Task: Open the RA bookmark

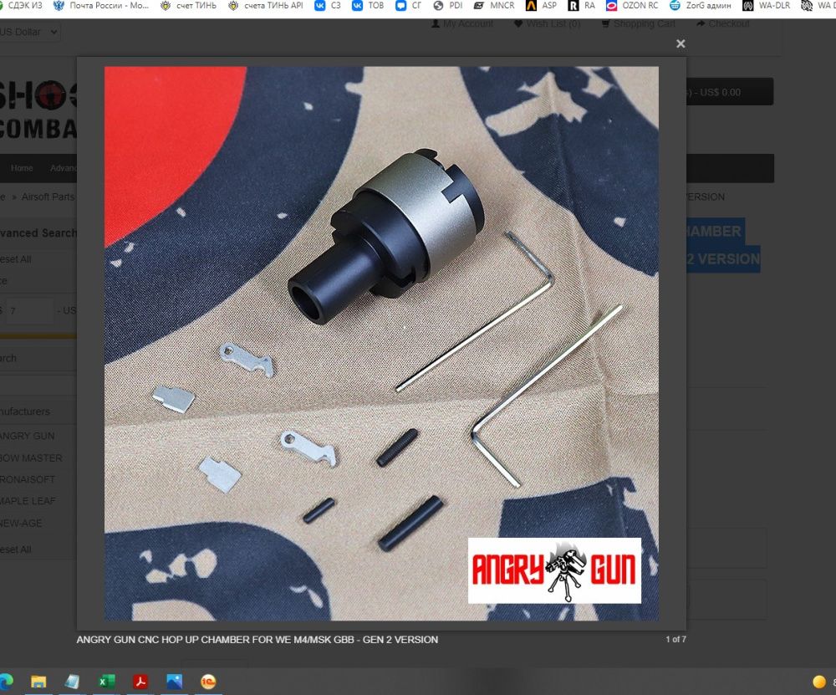Action: coord(581,6)
